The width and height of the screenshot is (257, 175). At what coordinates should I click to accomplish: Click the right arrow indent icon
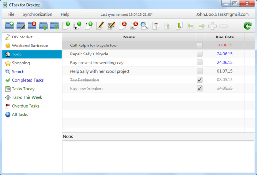pyautogui.click(x=202, y=26)
